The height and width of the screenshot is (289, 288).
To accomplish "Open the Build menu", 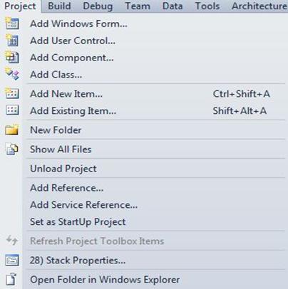I will (x=59, y=6).
